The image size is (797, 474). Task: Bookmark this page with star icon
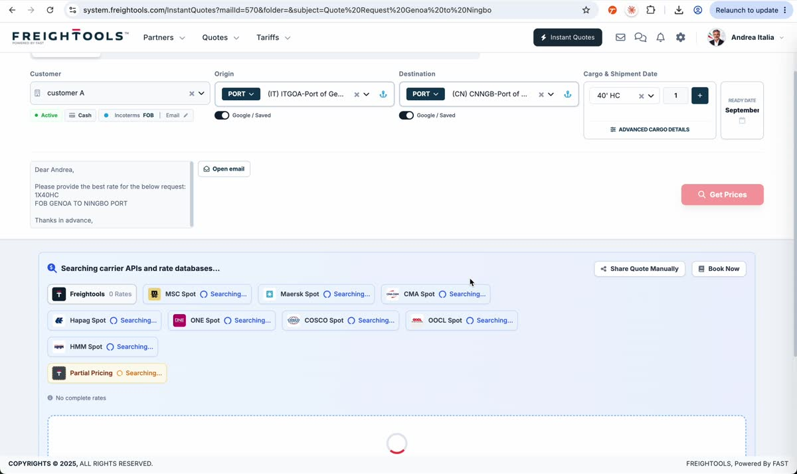coord(586,10)
